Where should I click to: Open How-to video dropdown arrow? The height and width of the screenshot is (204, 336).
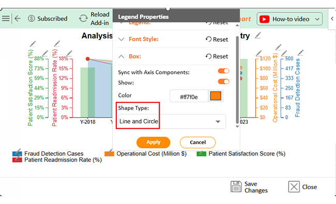317,19
